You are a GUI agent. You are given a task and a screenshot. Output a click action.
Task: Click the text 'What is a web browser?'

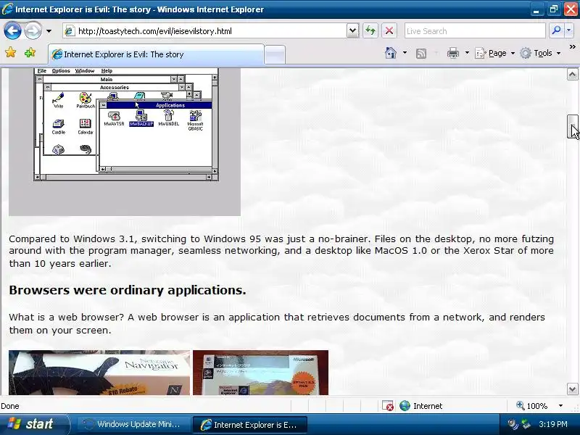[x=66, y=317]
